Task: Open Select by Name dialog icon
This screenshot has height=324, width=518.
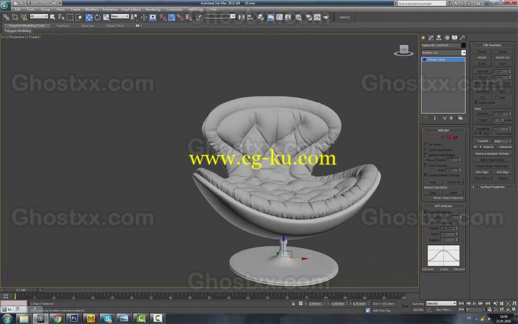Action: tap(61, 17)
